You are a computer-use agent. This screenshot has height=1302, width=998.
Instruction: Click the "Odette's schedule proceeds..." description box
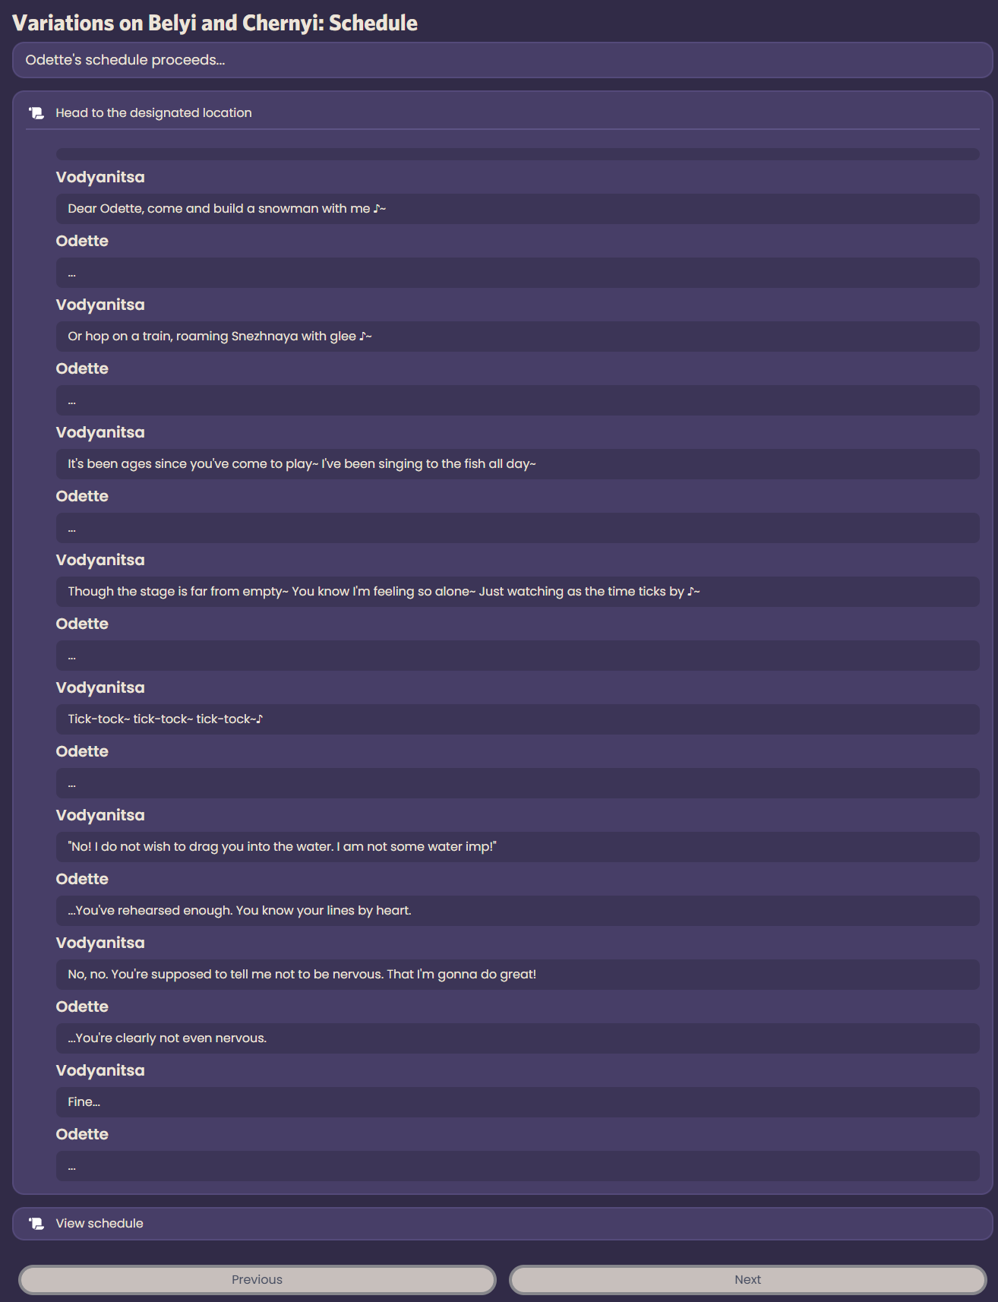pos(502,60)
